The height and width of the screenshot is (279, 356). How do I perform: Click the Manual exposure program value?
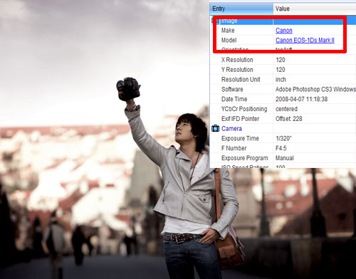click(x=285, y=158)
